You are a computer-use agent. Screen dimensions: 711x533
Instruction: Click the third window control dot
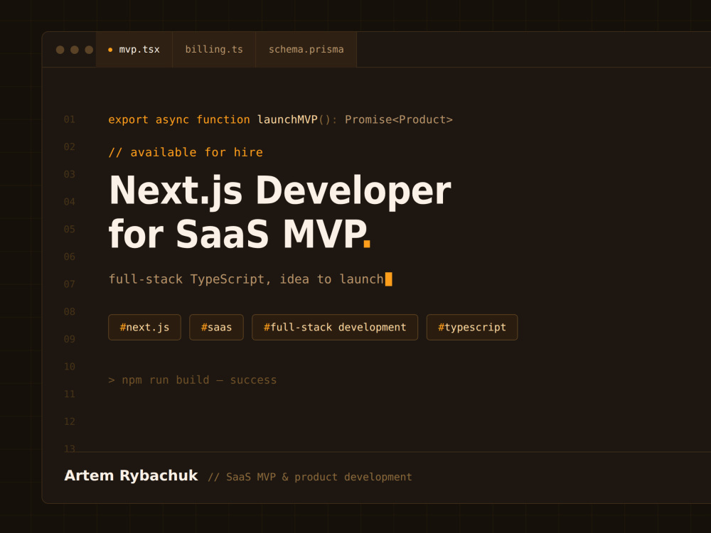[89, 50]
